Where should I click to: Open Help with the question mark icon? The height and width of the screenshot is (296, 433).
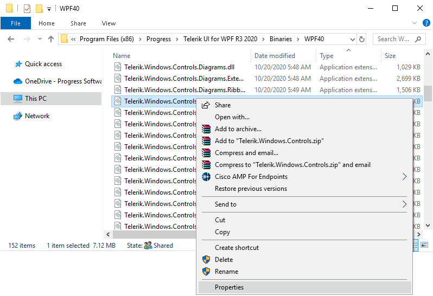[426, 23]
